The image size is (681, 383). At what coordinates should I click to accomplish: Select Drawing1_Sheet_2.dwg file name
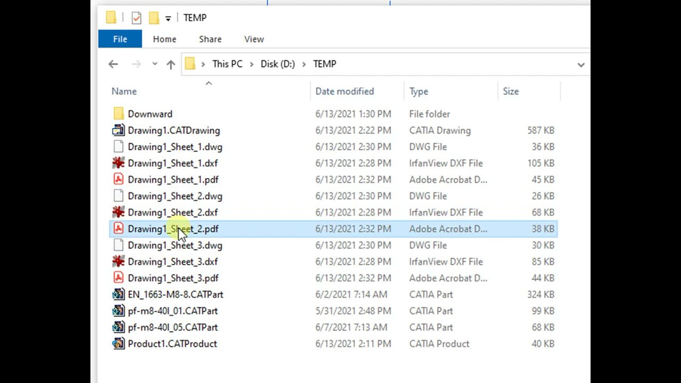click(x=175, y=196)
